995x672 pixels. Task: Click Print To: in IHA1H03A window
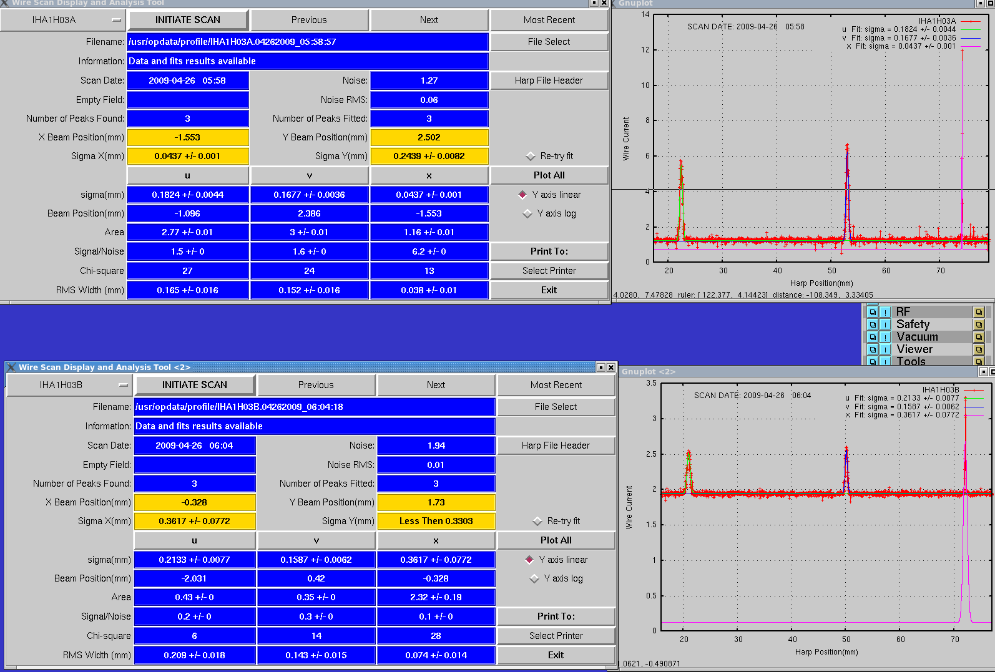point(549,251)
